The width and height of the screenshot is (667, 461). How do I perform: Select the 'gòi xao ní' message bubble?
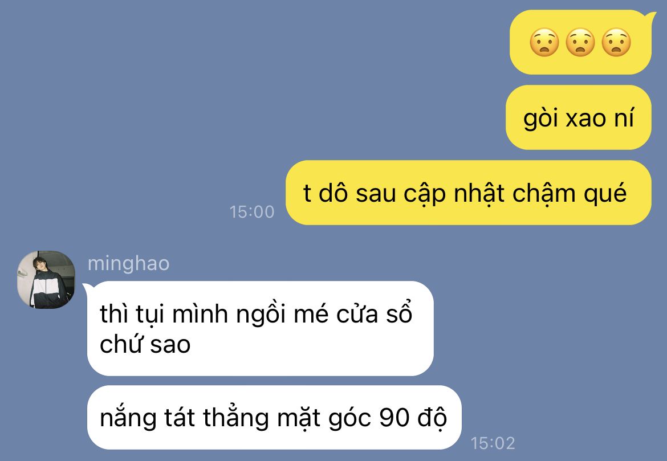point(579,117)
